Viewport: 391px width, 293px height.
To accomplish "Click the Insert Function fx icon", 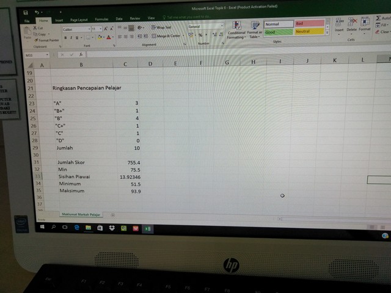I will (79, 55).
